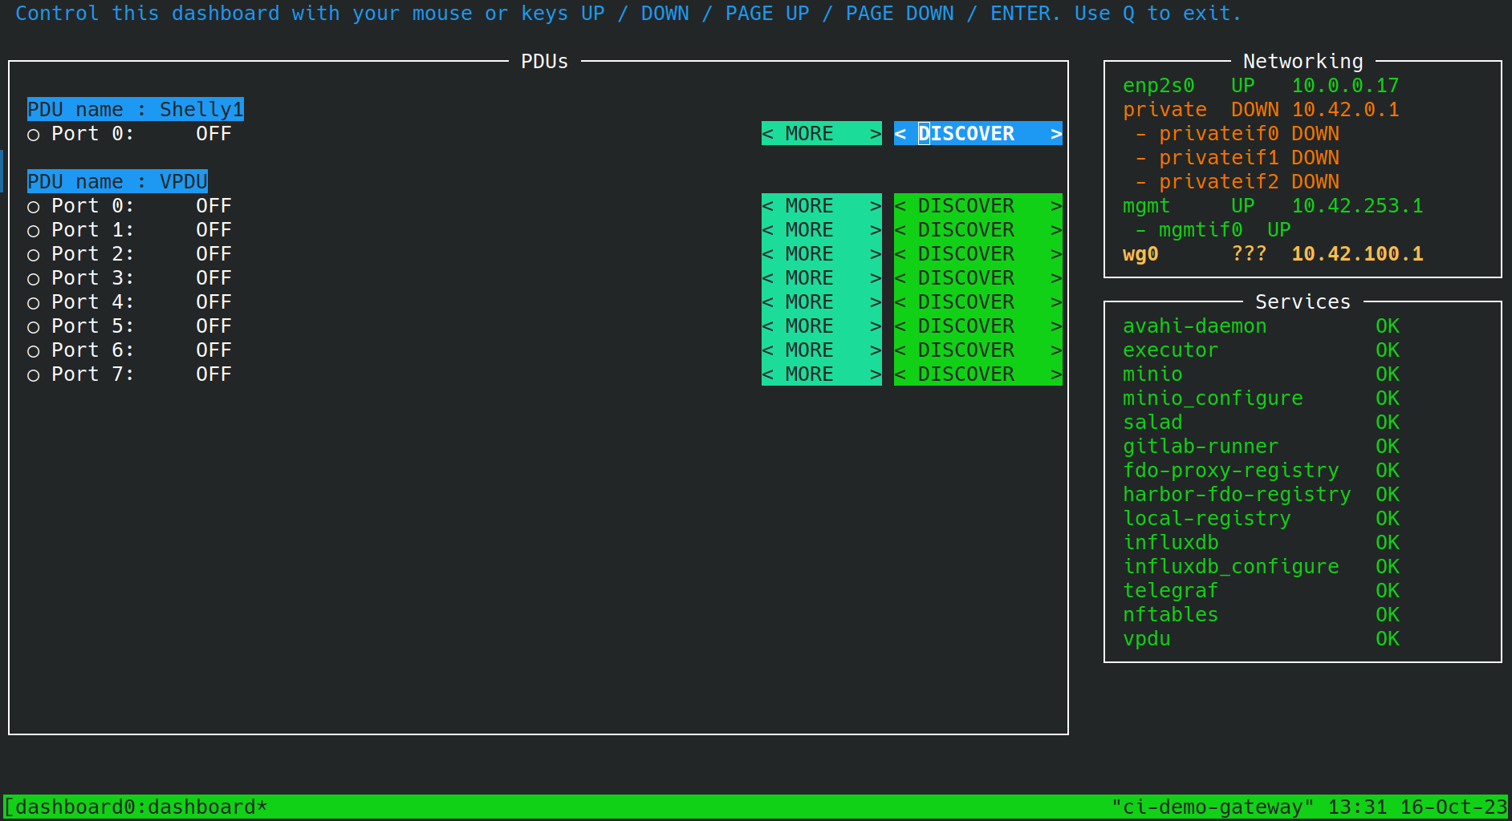Click the ci-demo-gateway hostname in the status bar
The width and height of the screenshot is (1512, 821).
click(x=1213, y=807)
